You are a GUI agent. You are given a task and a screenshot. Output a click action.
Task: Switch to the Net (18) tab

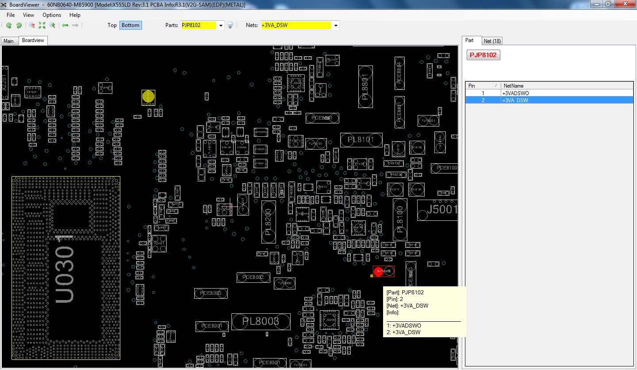click(492, 41)
